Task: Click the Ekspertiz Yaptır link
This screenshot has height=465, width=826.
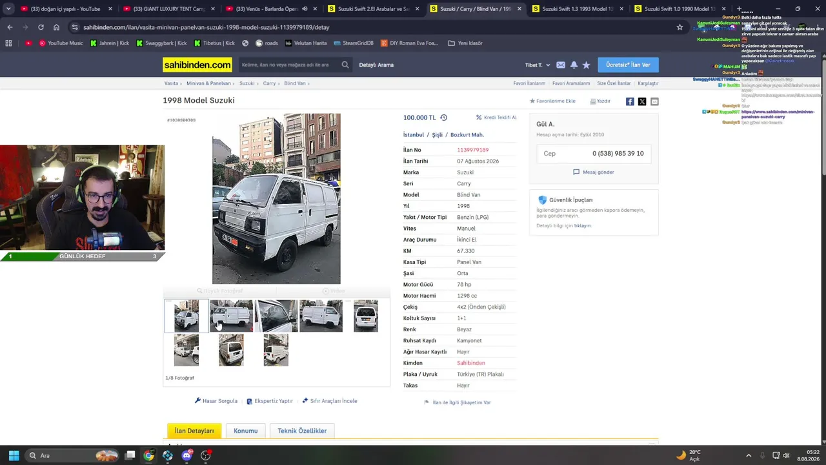Action: pyautogui.click(x=270, y=401)
